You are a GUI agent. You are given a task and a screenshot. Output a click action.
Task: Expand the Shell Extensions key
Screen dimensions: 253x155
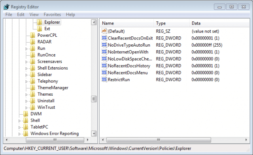pos(26,68)
